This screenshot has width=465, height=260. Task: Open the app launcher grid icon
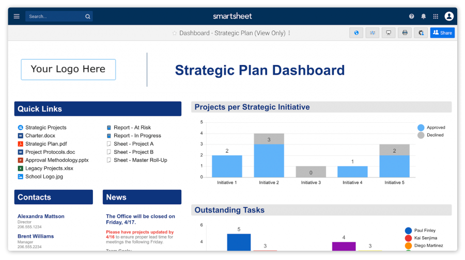click(x=436, y=17)
